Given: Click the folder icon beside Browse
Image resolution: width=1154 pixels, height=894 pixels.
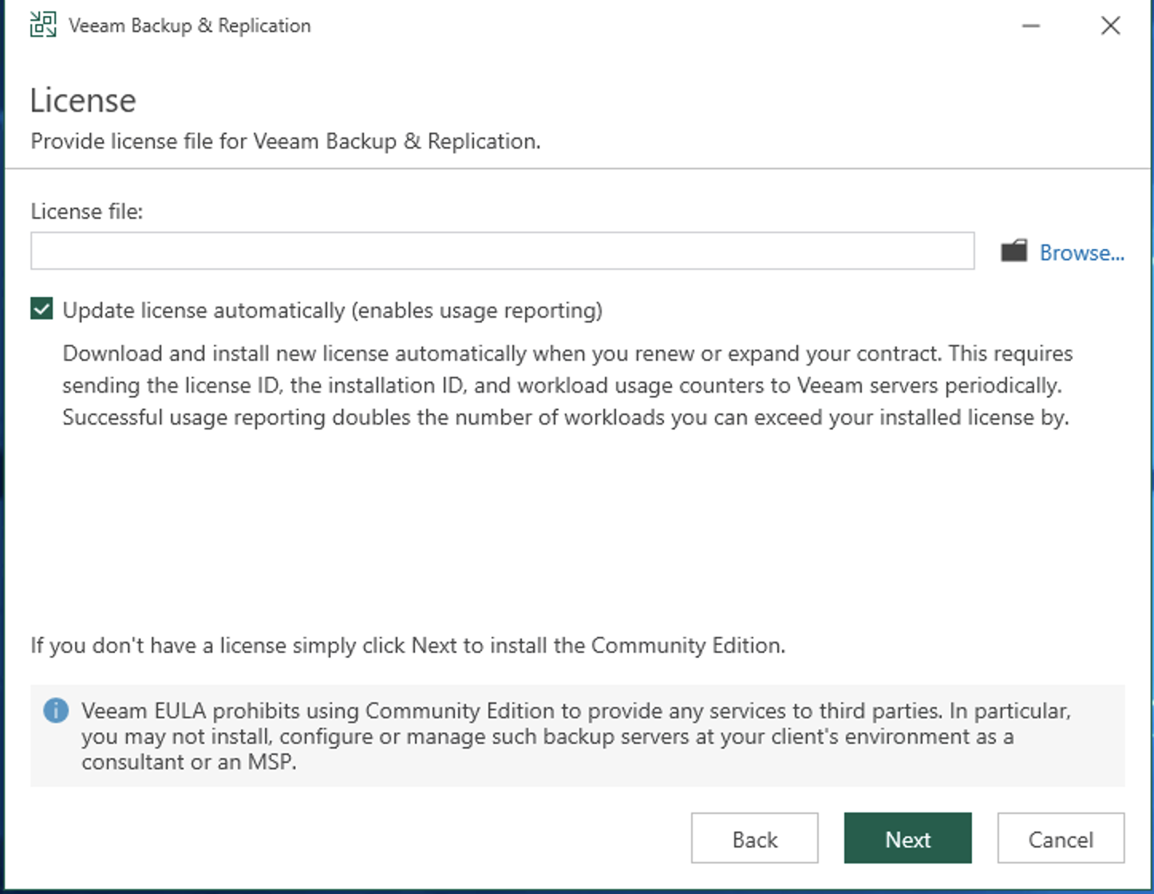Looking at the screenshot, I should (x=1014, y=251).
